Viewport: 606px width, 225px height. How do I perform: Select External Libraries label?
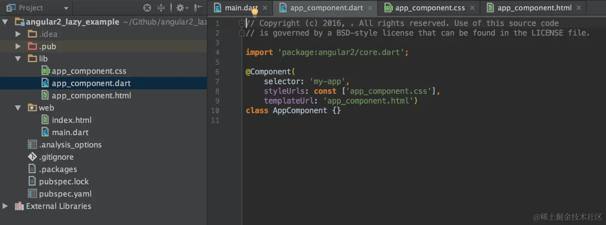point(58,206)
